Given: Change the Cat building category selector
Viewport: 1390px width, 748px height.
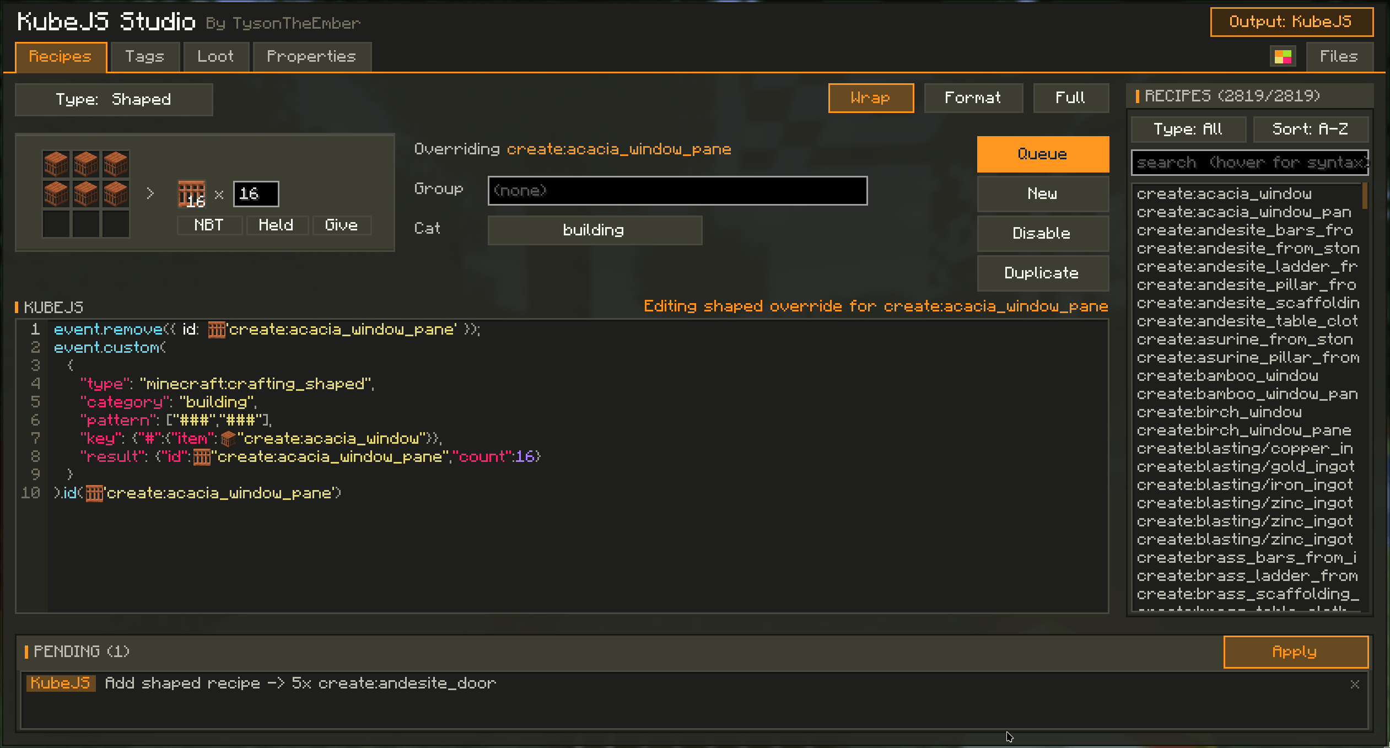Looking at the screenshot, I should (595, 230).
